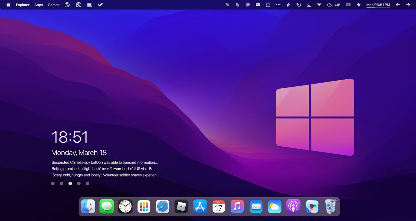Open the 'Scary, cold, hungry and lonely' headline
The image size is (416, 221).
click(106, 175)
